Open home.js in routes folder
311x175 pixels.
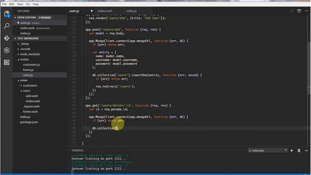coord(28,70)
